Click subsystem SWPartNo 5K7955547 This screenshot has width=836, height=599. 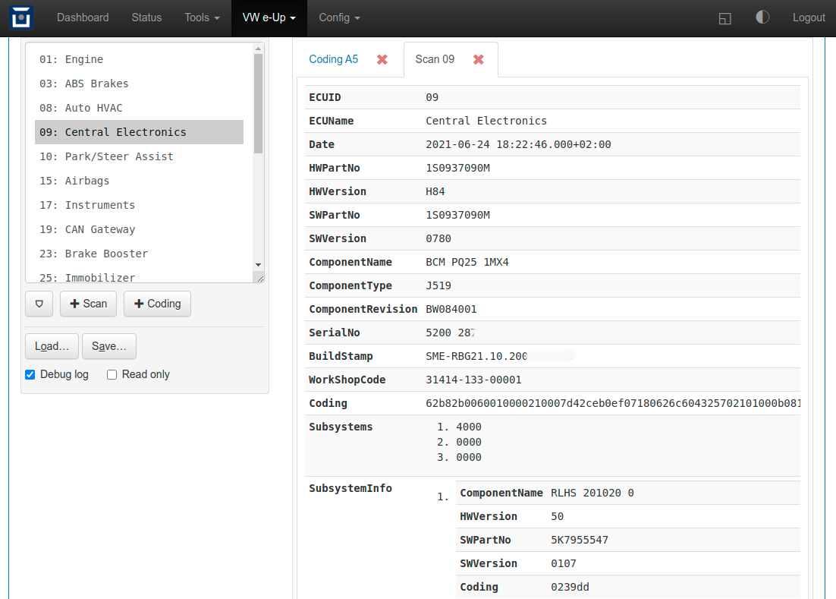point(580,540)
